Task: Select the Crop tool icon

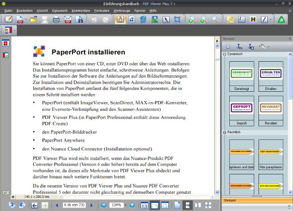Action: point(177,19)
